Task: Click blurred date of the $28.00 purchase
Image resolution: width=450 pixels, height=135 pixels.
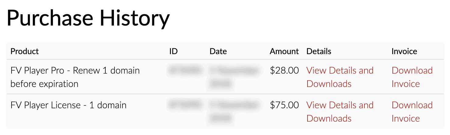Action: 234,77
